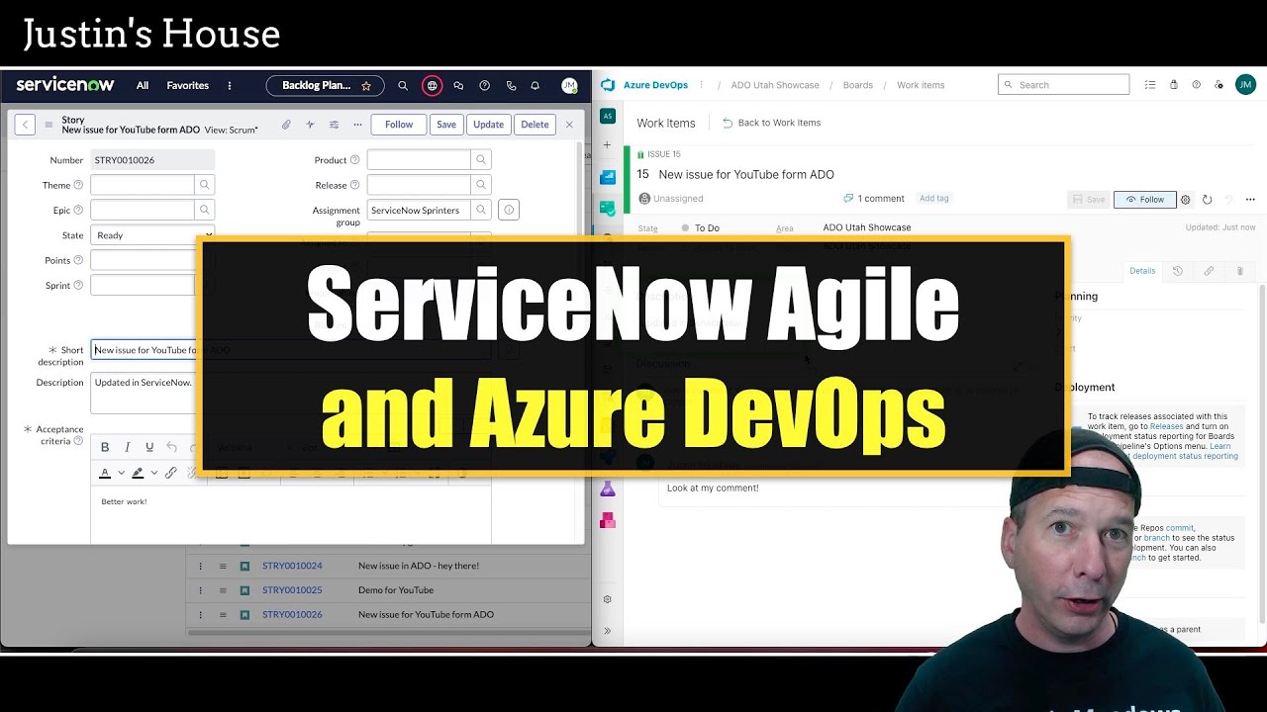Open the Story form hamburger context menu
Image resolution: width=1267 pixels, height=712 pixels.
pyautogui.click(x=48, y=125)
